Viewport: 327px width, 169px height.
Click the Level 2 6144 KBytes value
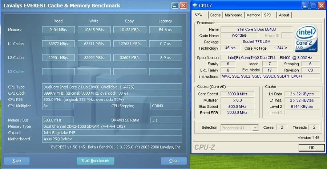(302, 106)
